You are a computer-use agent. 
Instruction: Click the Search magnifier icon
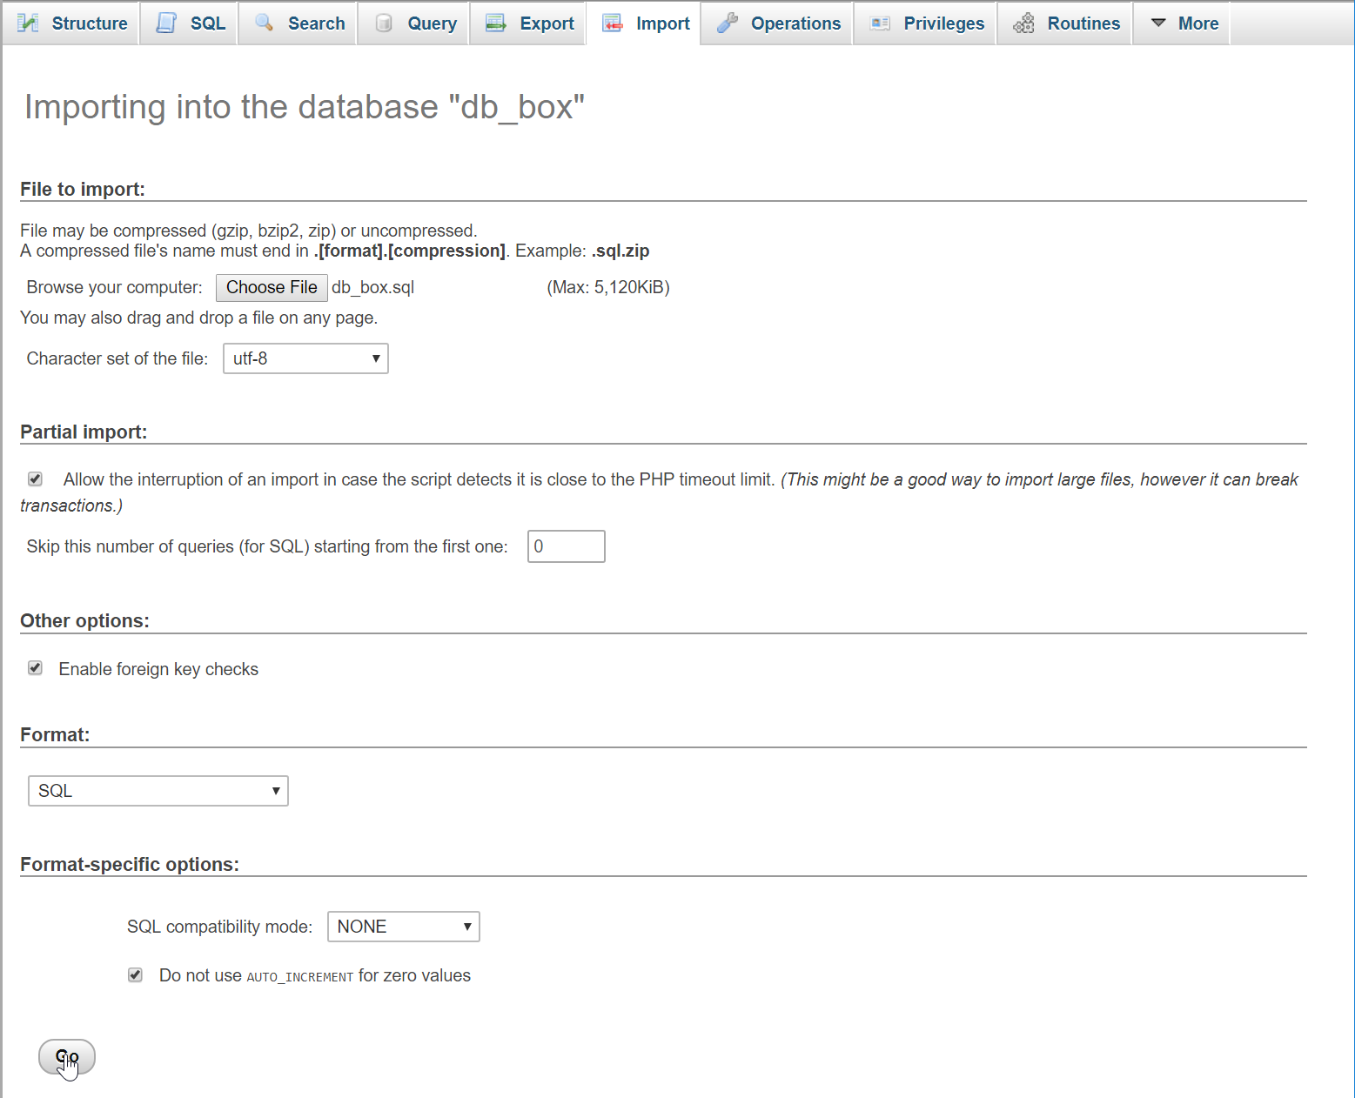pyautogui.click(x=264, y=23)
